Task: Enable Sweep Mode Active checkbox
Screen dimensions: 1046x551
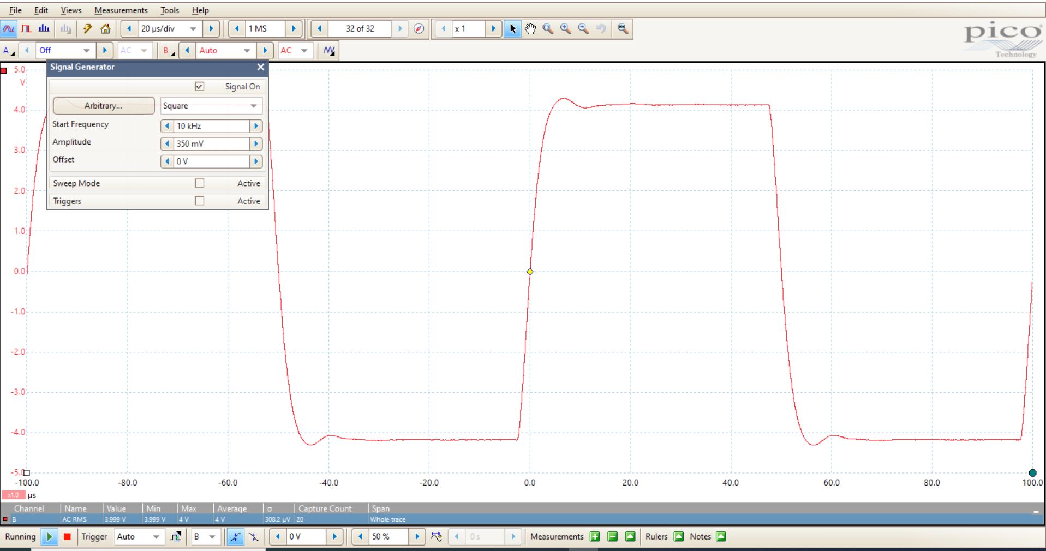Action: tap(200, 183)
